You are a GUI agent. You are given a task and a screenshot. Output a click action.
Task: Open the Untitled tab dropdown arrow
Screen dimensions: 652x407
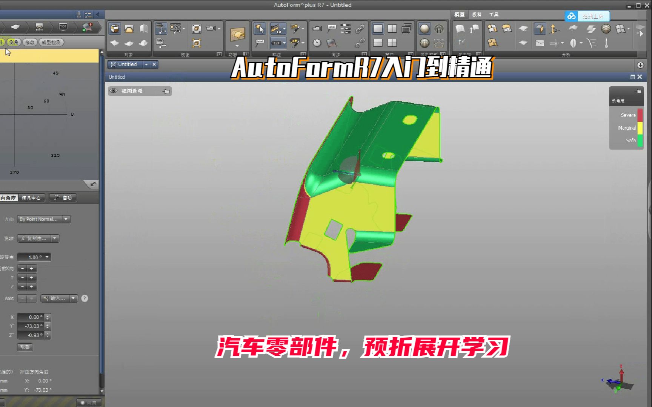(146, 64)
